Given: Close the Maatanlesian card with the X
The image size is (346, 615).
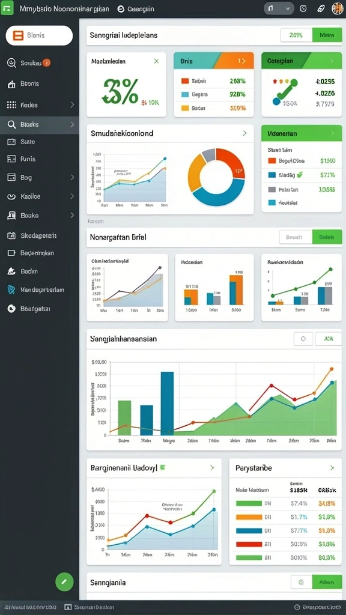Looking at the screenshot, I should tap(157, 61).
